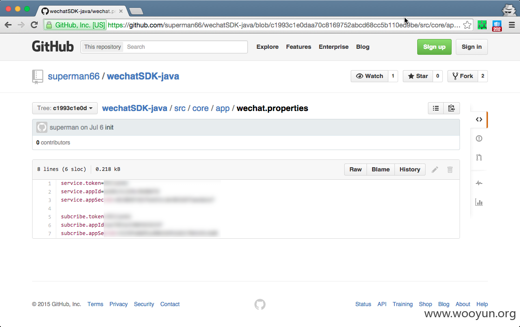Reload the page
This screenshot has width=520, height=327.
tap(34, 25)
